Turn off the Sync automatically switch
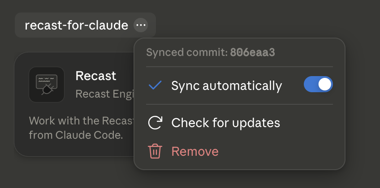This screenshot has height=188, width=380. click(318, 84)
